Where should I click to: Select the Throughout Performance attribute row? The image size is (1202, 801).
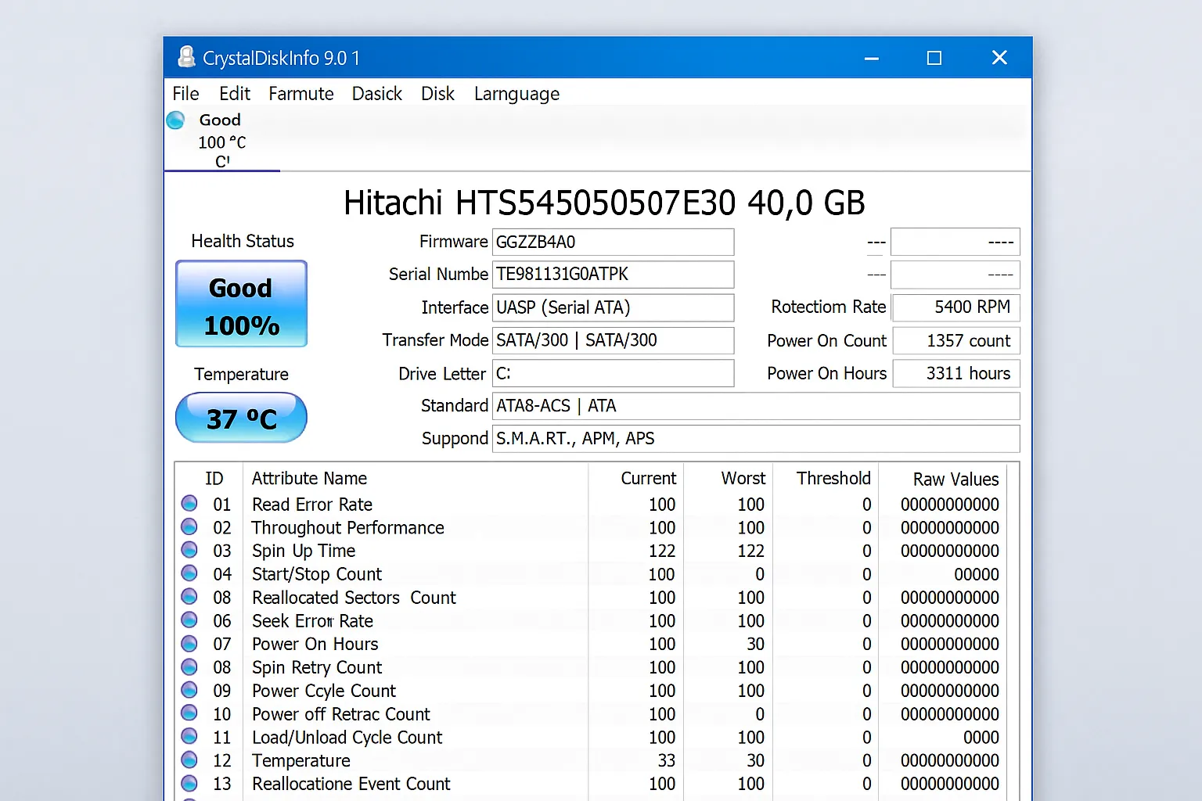tap(348, 528)
